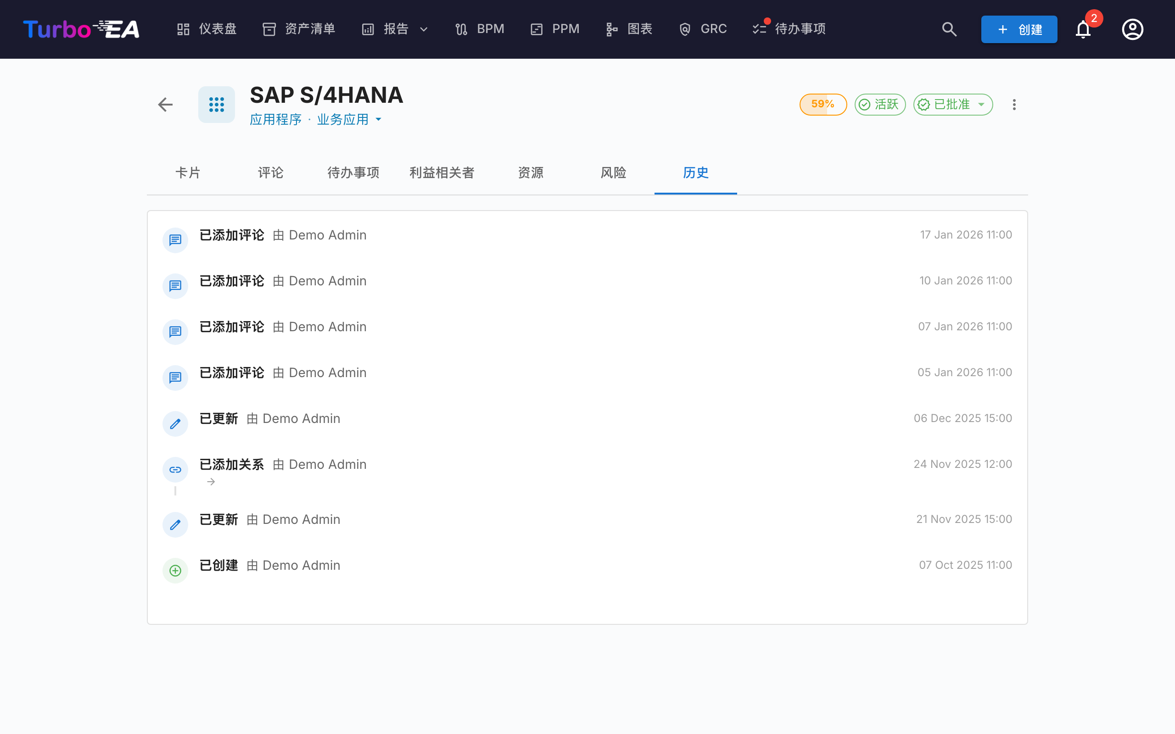Open the search magnifier icon

pos(949,29)
